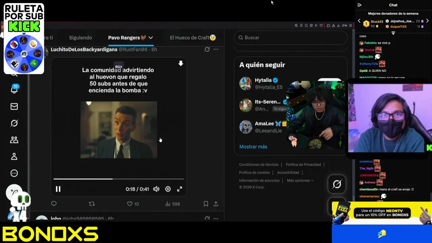Seek on the video progress bar
The image size is (432, 243).
(119, 179)
